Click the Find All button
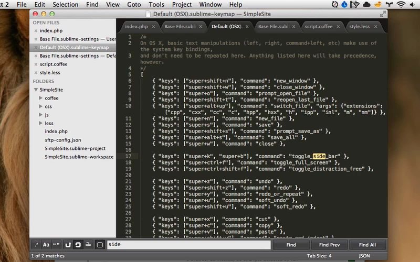Image resolution: width=420 pixels, height=262 pixels. pyautogui.click(x=367, y=245)
